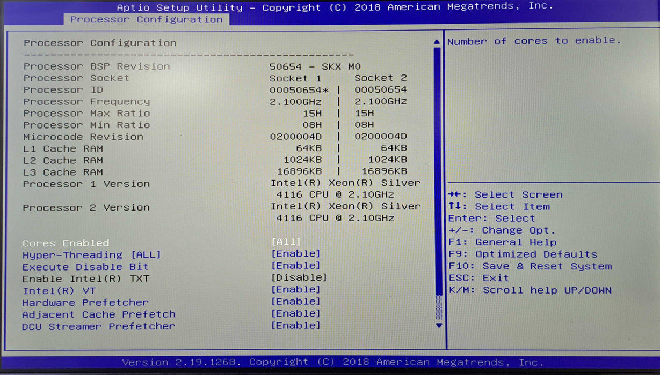
Task: Click the +/-: Change Opt. hint
Action: [502, 230]
